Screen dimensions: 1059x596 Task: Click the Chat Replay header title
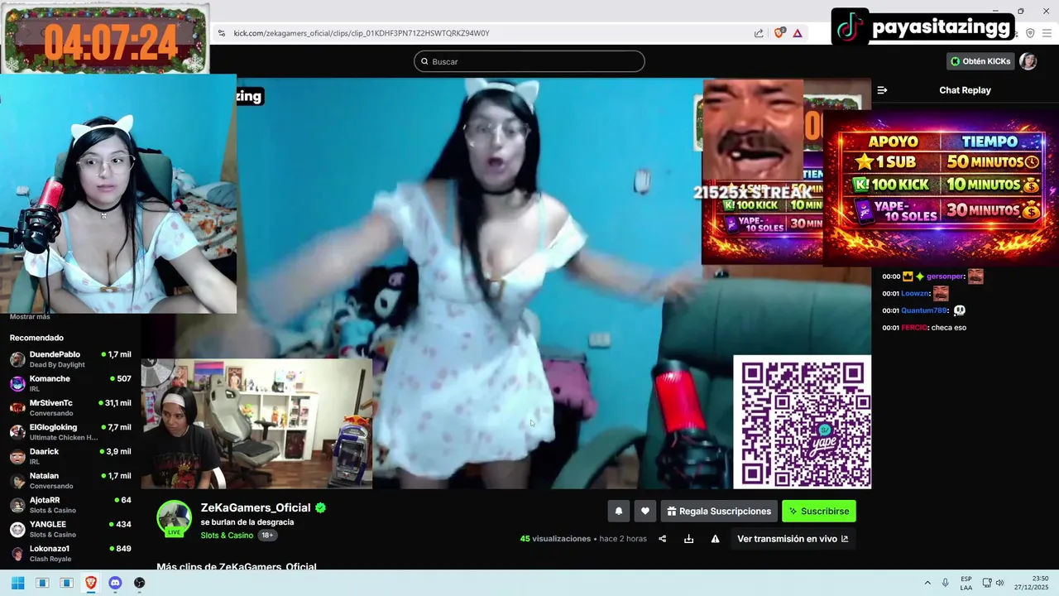[x=965, y=90]
